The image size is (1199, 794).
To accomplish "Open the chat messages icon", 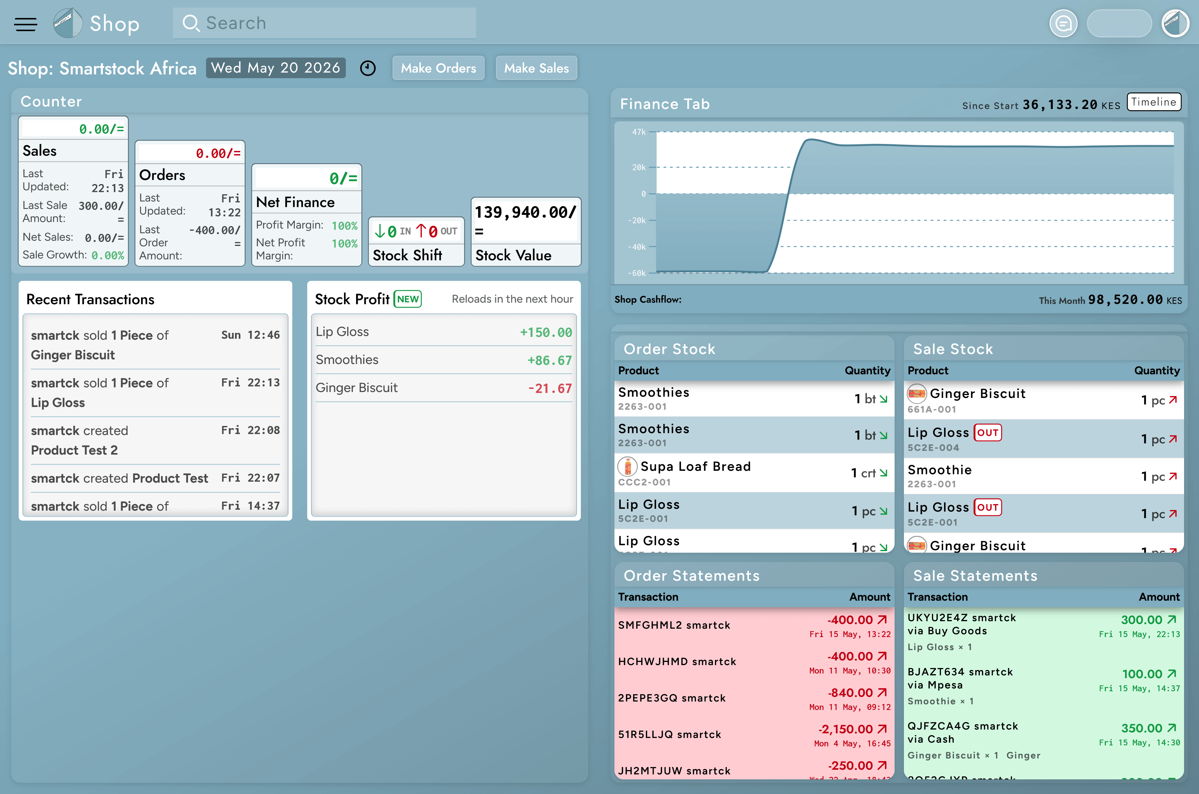I will (1063, 24).
